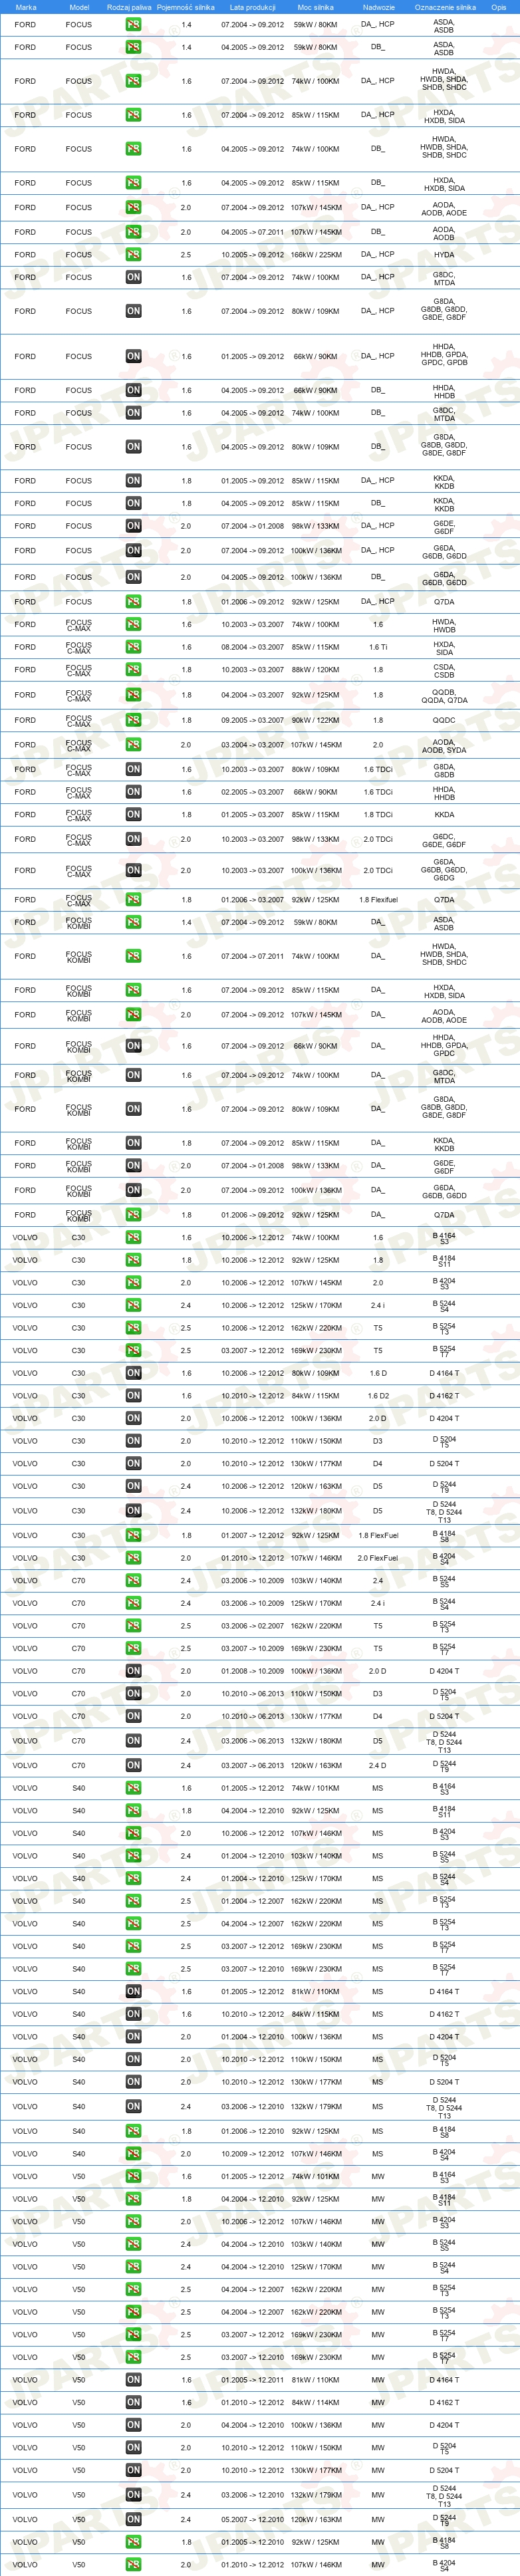The width and height of the screenshot is (520, 2576).
Task: Click petrol icon in Volvo S40 74kW / 101KM row
Action: click(x=133, y=1788)
